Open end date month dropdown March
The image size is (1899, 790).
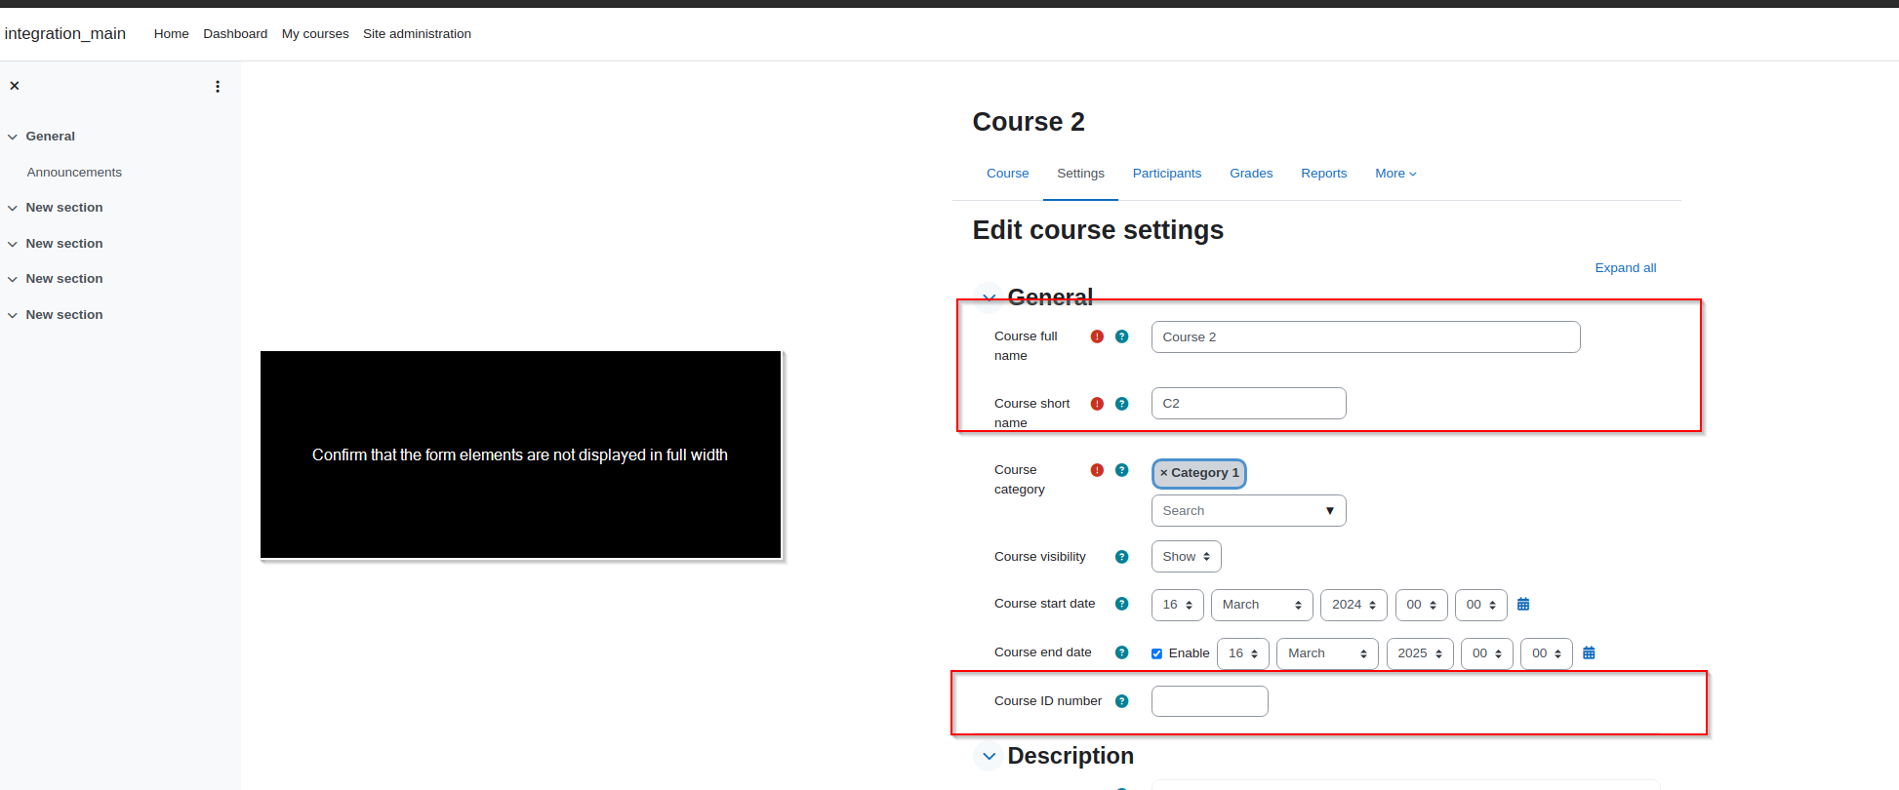point(1327,653)
